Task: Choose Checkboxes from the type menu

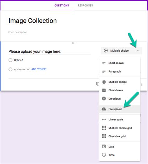Action: [120, 90]
